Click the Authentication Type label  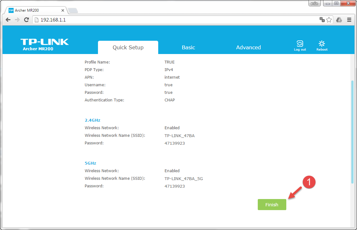coord(104,100)
